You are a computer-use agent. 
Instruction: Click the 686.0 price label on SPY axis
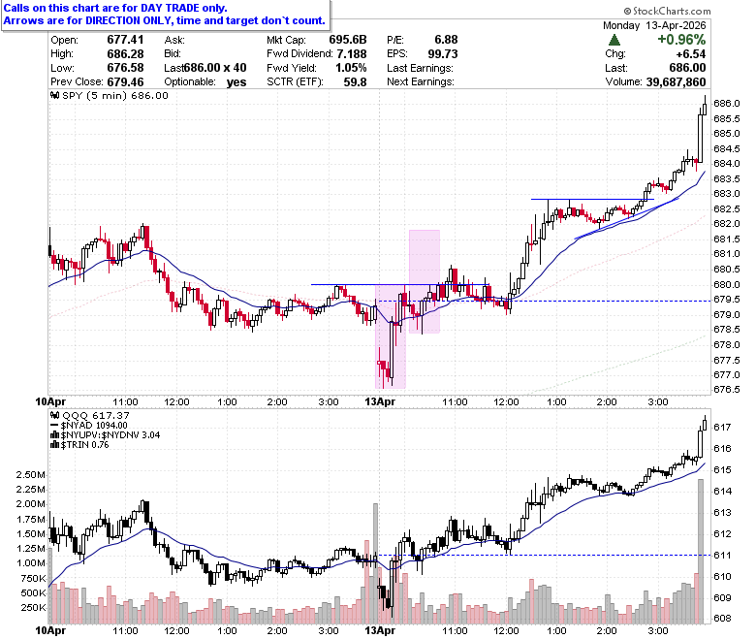(x=727, y=103)
